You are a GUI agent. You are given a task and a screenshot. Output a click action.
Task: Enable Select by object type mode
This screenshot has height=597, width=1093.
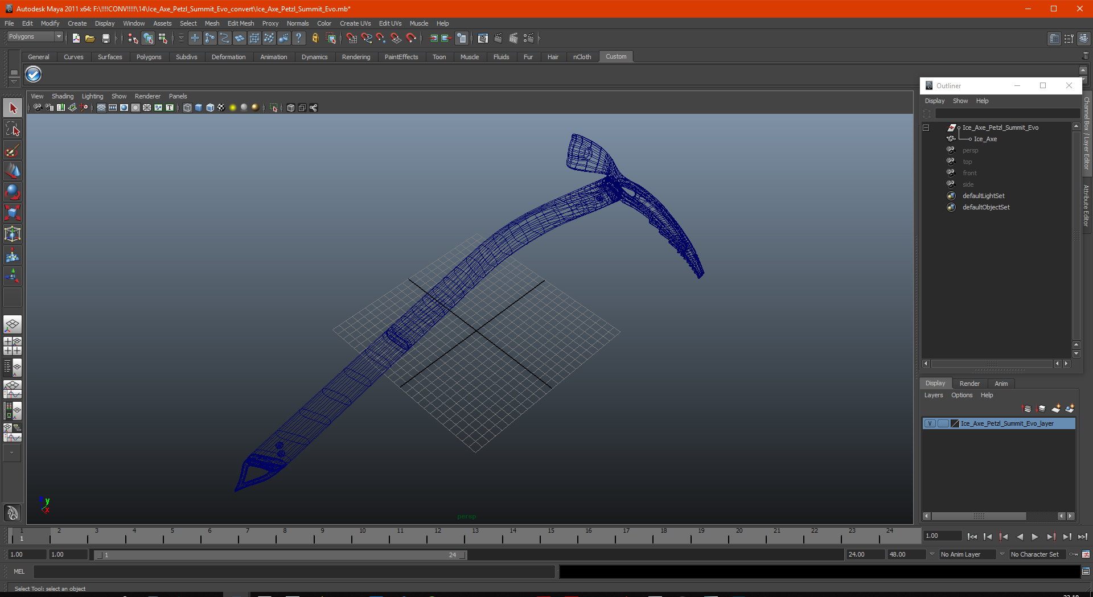point(148,38)
